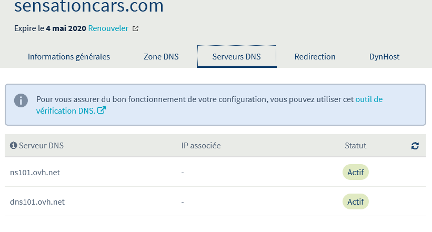Screen dimensions: 432x232
Task: Click the Actif badge for ns101.ovh.net
Action: [355, 172]
